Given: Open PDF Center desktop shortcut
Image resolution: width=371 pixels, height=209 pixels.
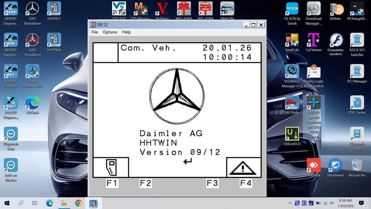Looking at the screenshot, I should click(x=357, y=105).
